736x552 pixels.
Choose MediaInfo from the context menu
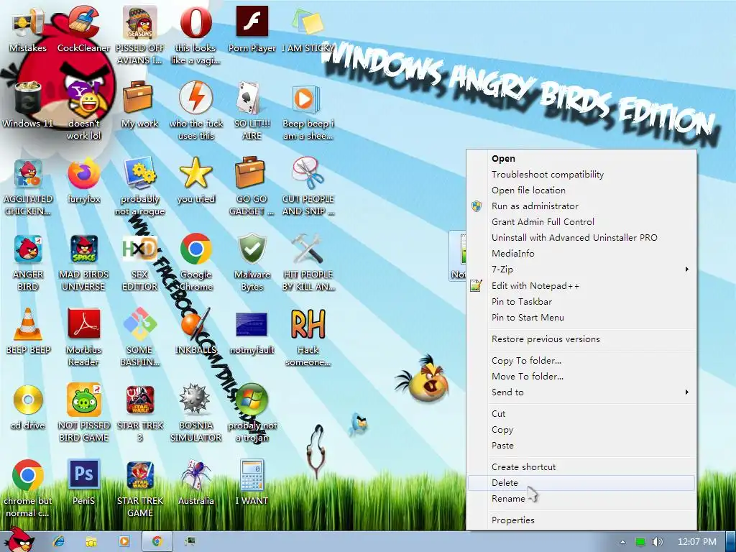[x=581, y=254]
